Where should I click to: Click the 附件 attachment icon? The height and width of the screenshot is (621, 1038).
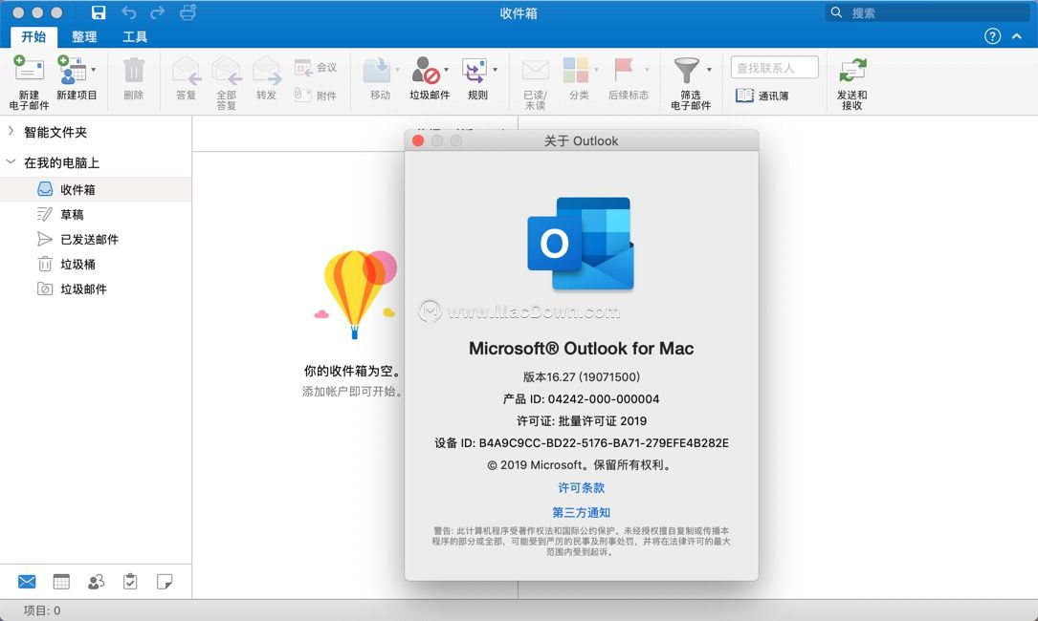pyautogui.click(x=302, y=95)
